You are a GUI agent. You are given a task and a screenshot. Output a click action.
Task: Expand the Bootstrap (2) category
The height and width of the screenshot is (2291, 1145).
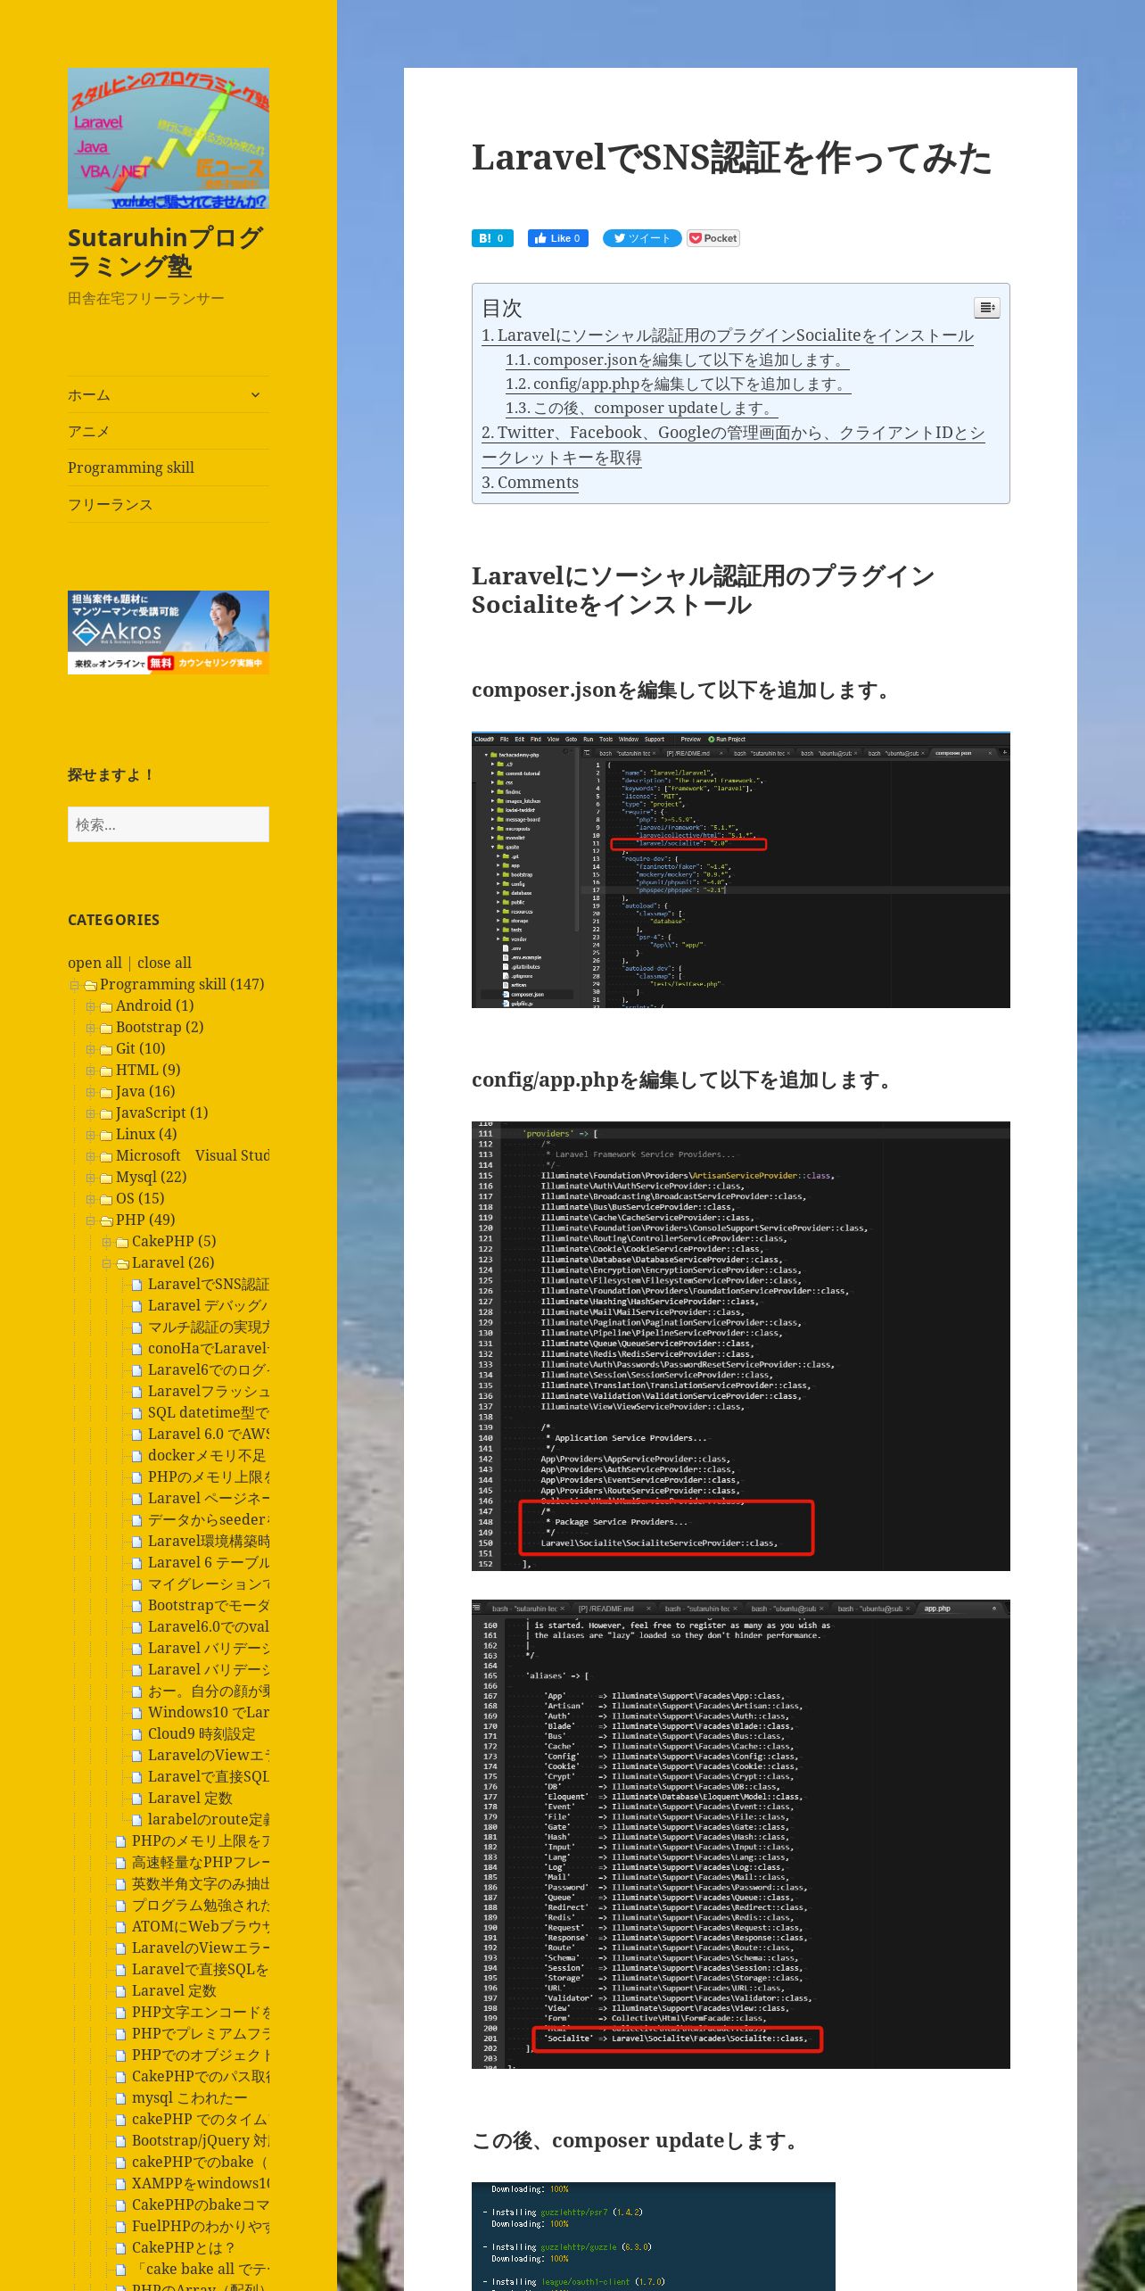pos(90,1028)
